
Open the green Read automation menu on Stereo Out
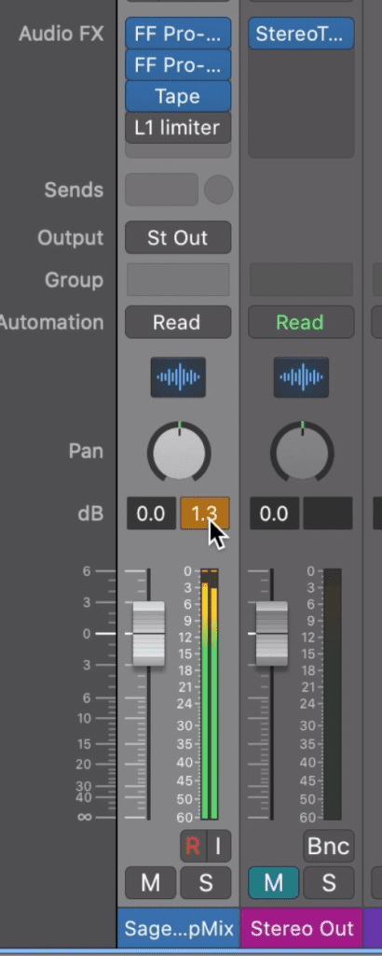[x=301, y=322]
